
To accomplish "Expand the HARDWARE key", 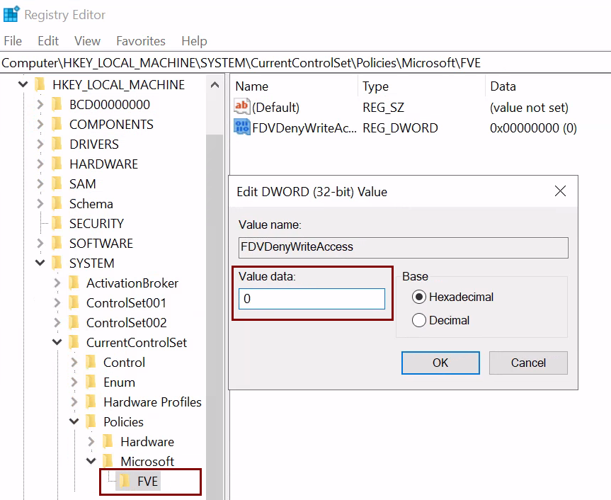I will (x=40, y=164).
